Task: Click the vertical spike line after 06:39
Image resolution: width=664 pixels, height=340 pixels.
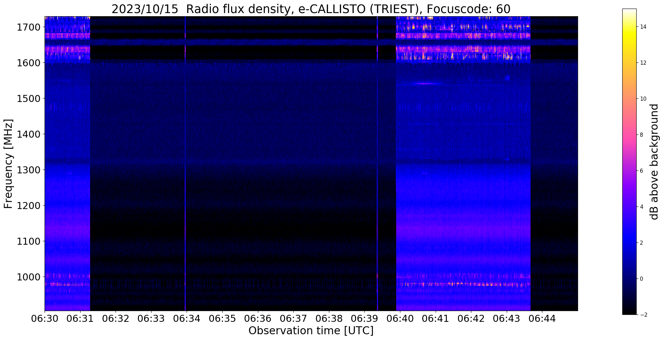Action: click(377, 163)
